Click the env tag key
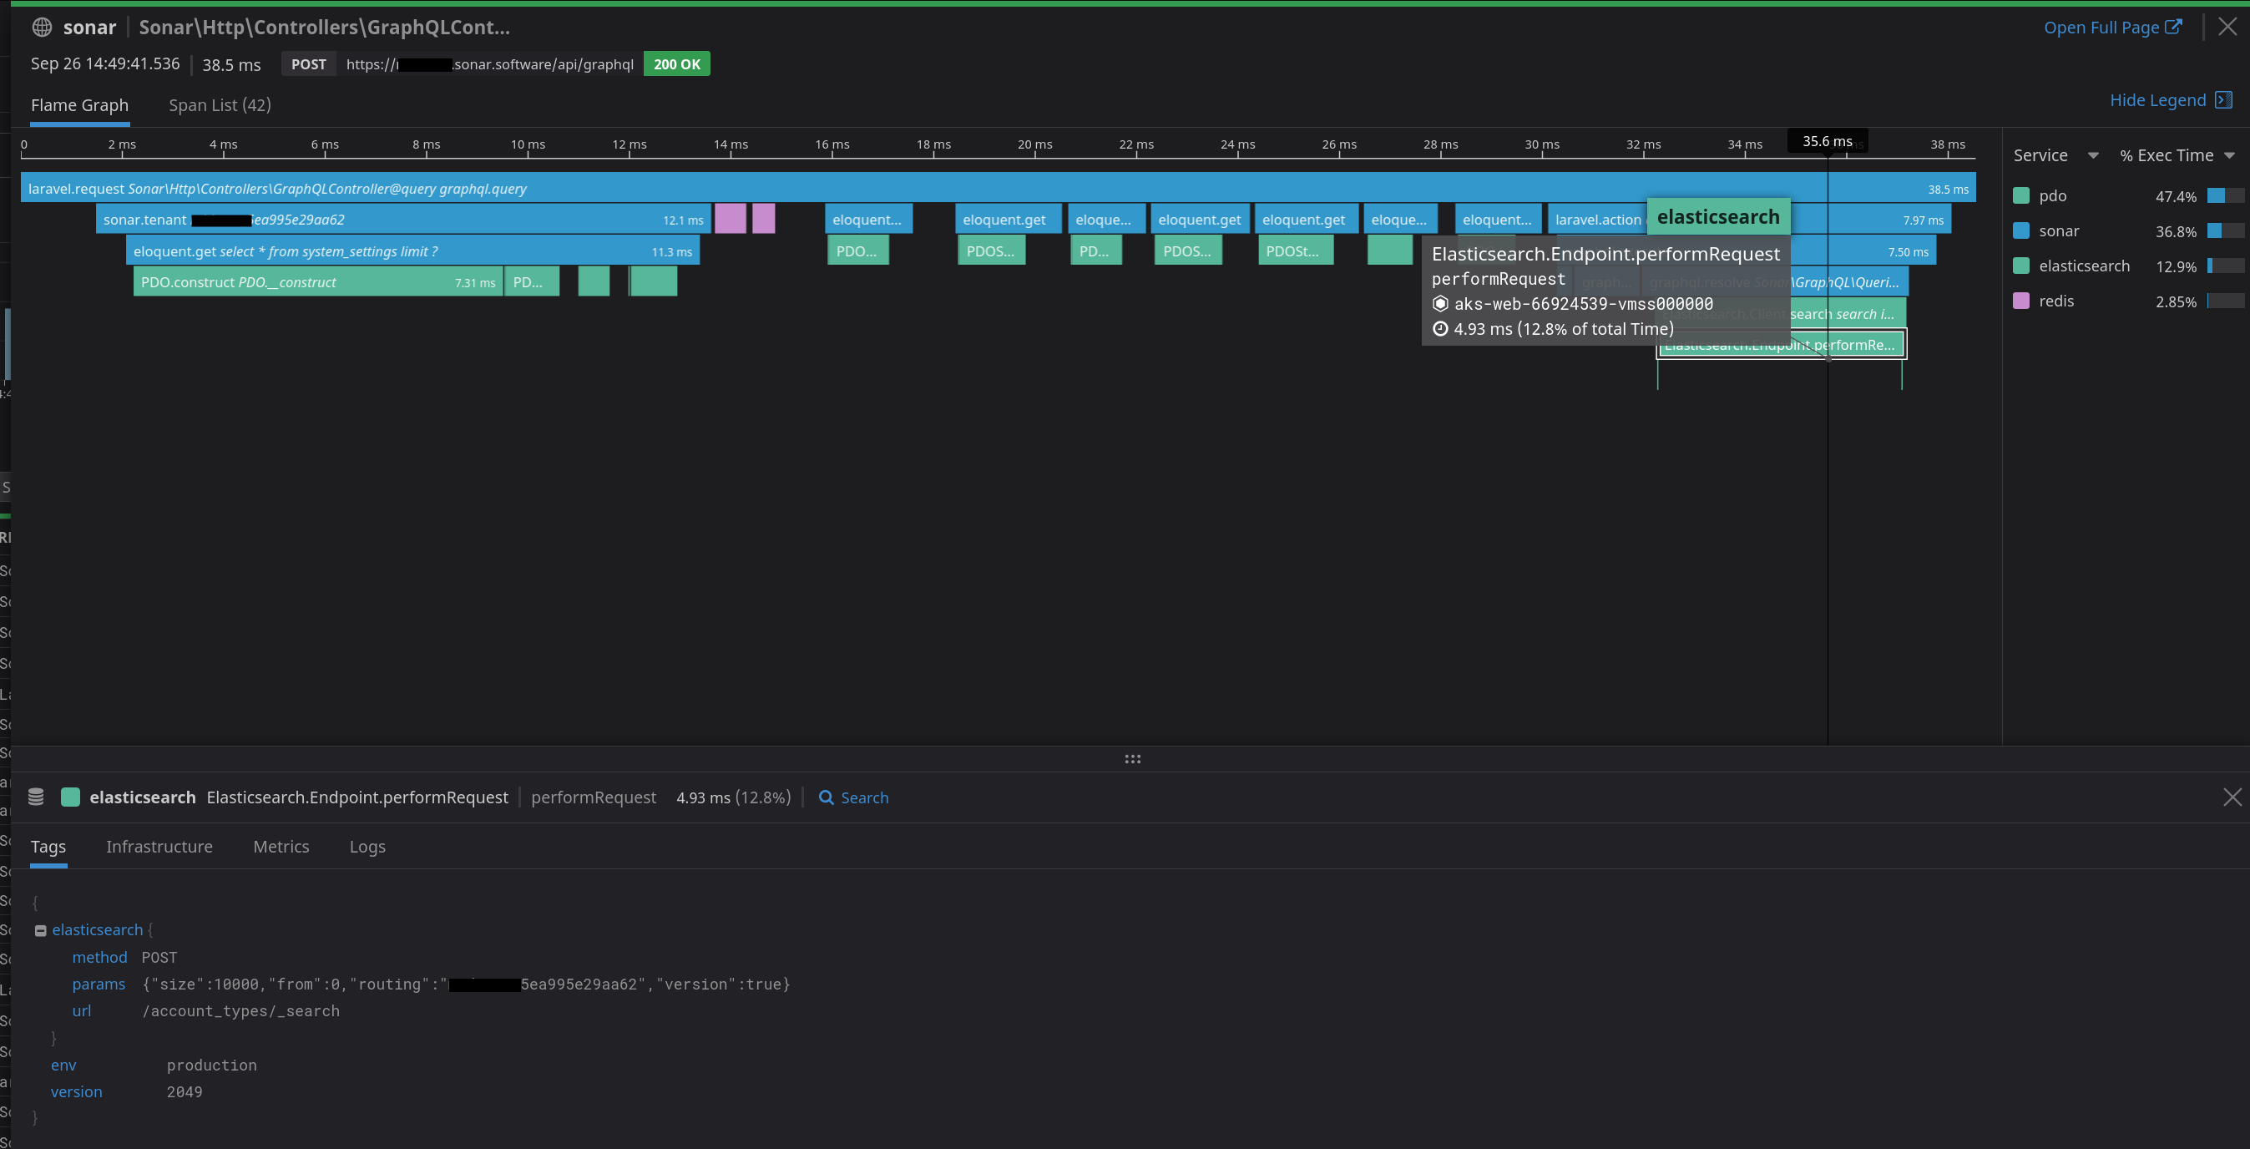 coord(63,1065)
